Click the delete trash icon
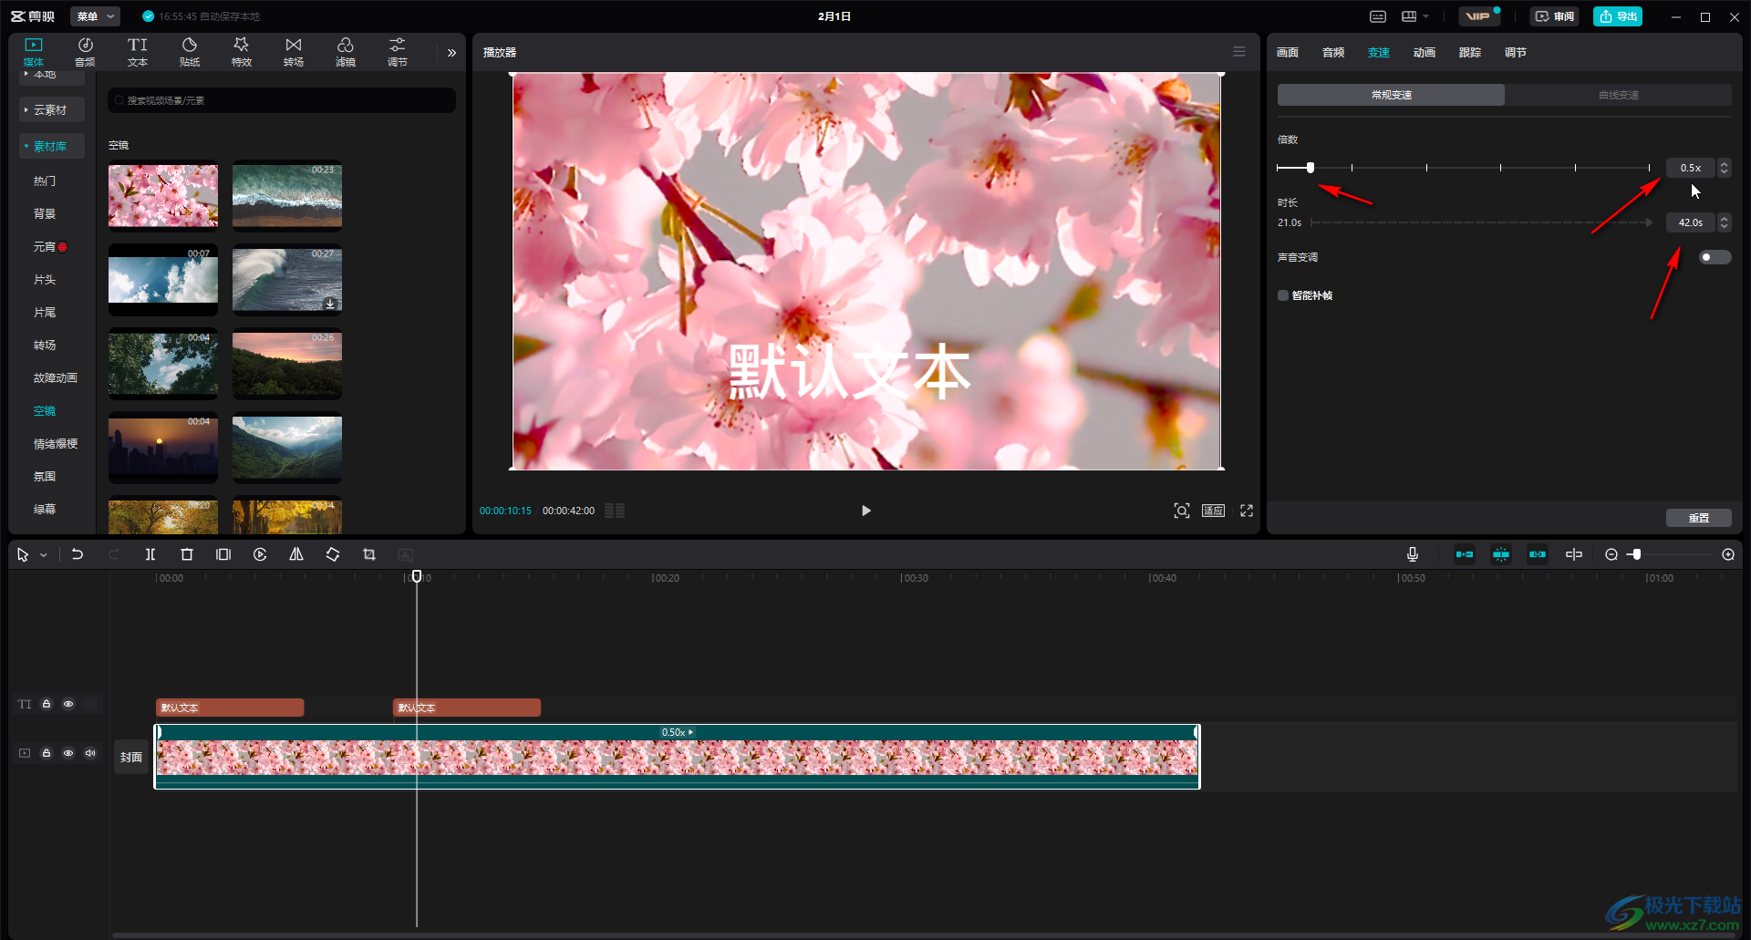The image size is (1751, 940). click(x=187, y=554)
